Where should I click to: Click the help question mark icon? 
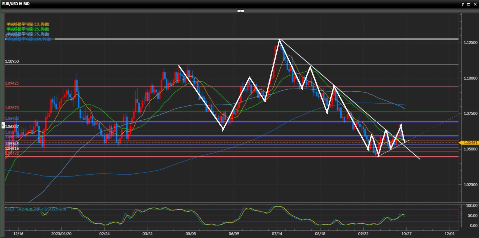[463, 4]
